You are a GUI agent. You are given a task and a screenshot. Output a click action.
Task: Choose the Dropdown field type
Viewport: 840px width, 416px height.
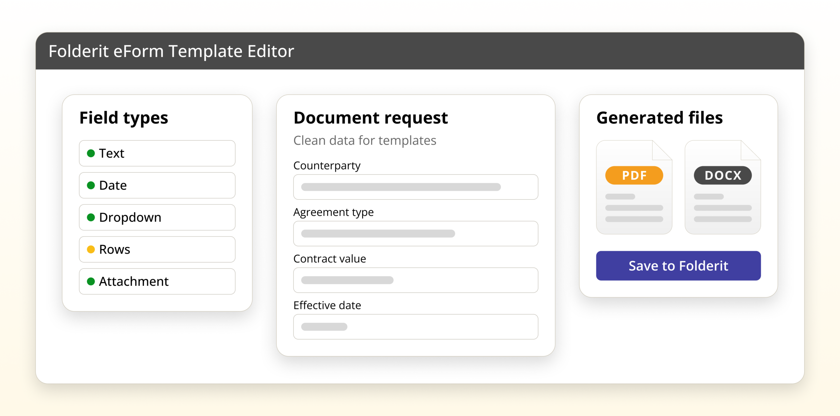pos(157,217)
